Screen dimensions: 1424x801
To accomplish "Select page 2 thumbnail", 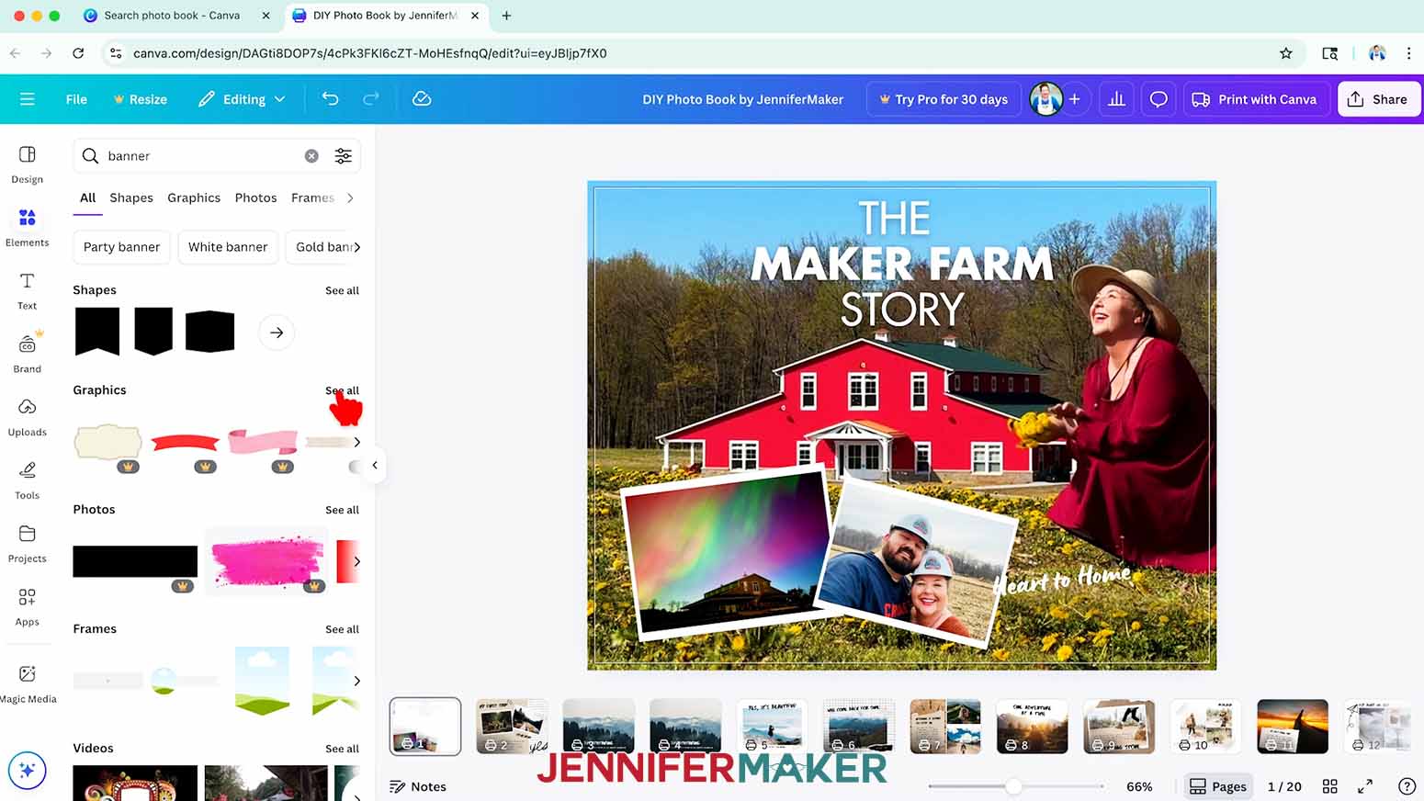I will pos(512,726).
